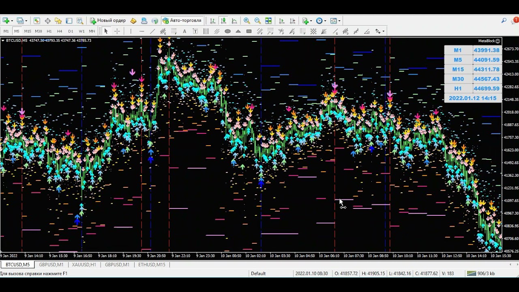This screenshot has height=292, width=519.
Task: Select the D1 timeframe button
Action: pos(71,31)
